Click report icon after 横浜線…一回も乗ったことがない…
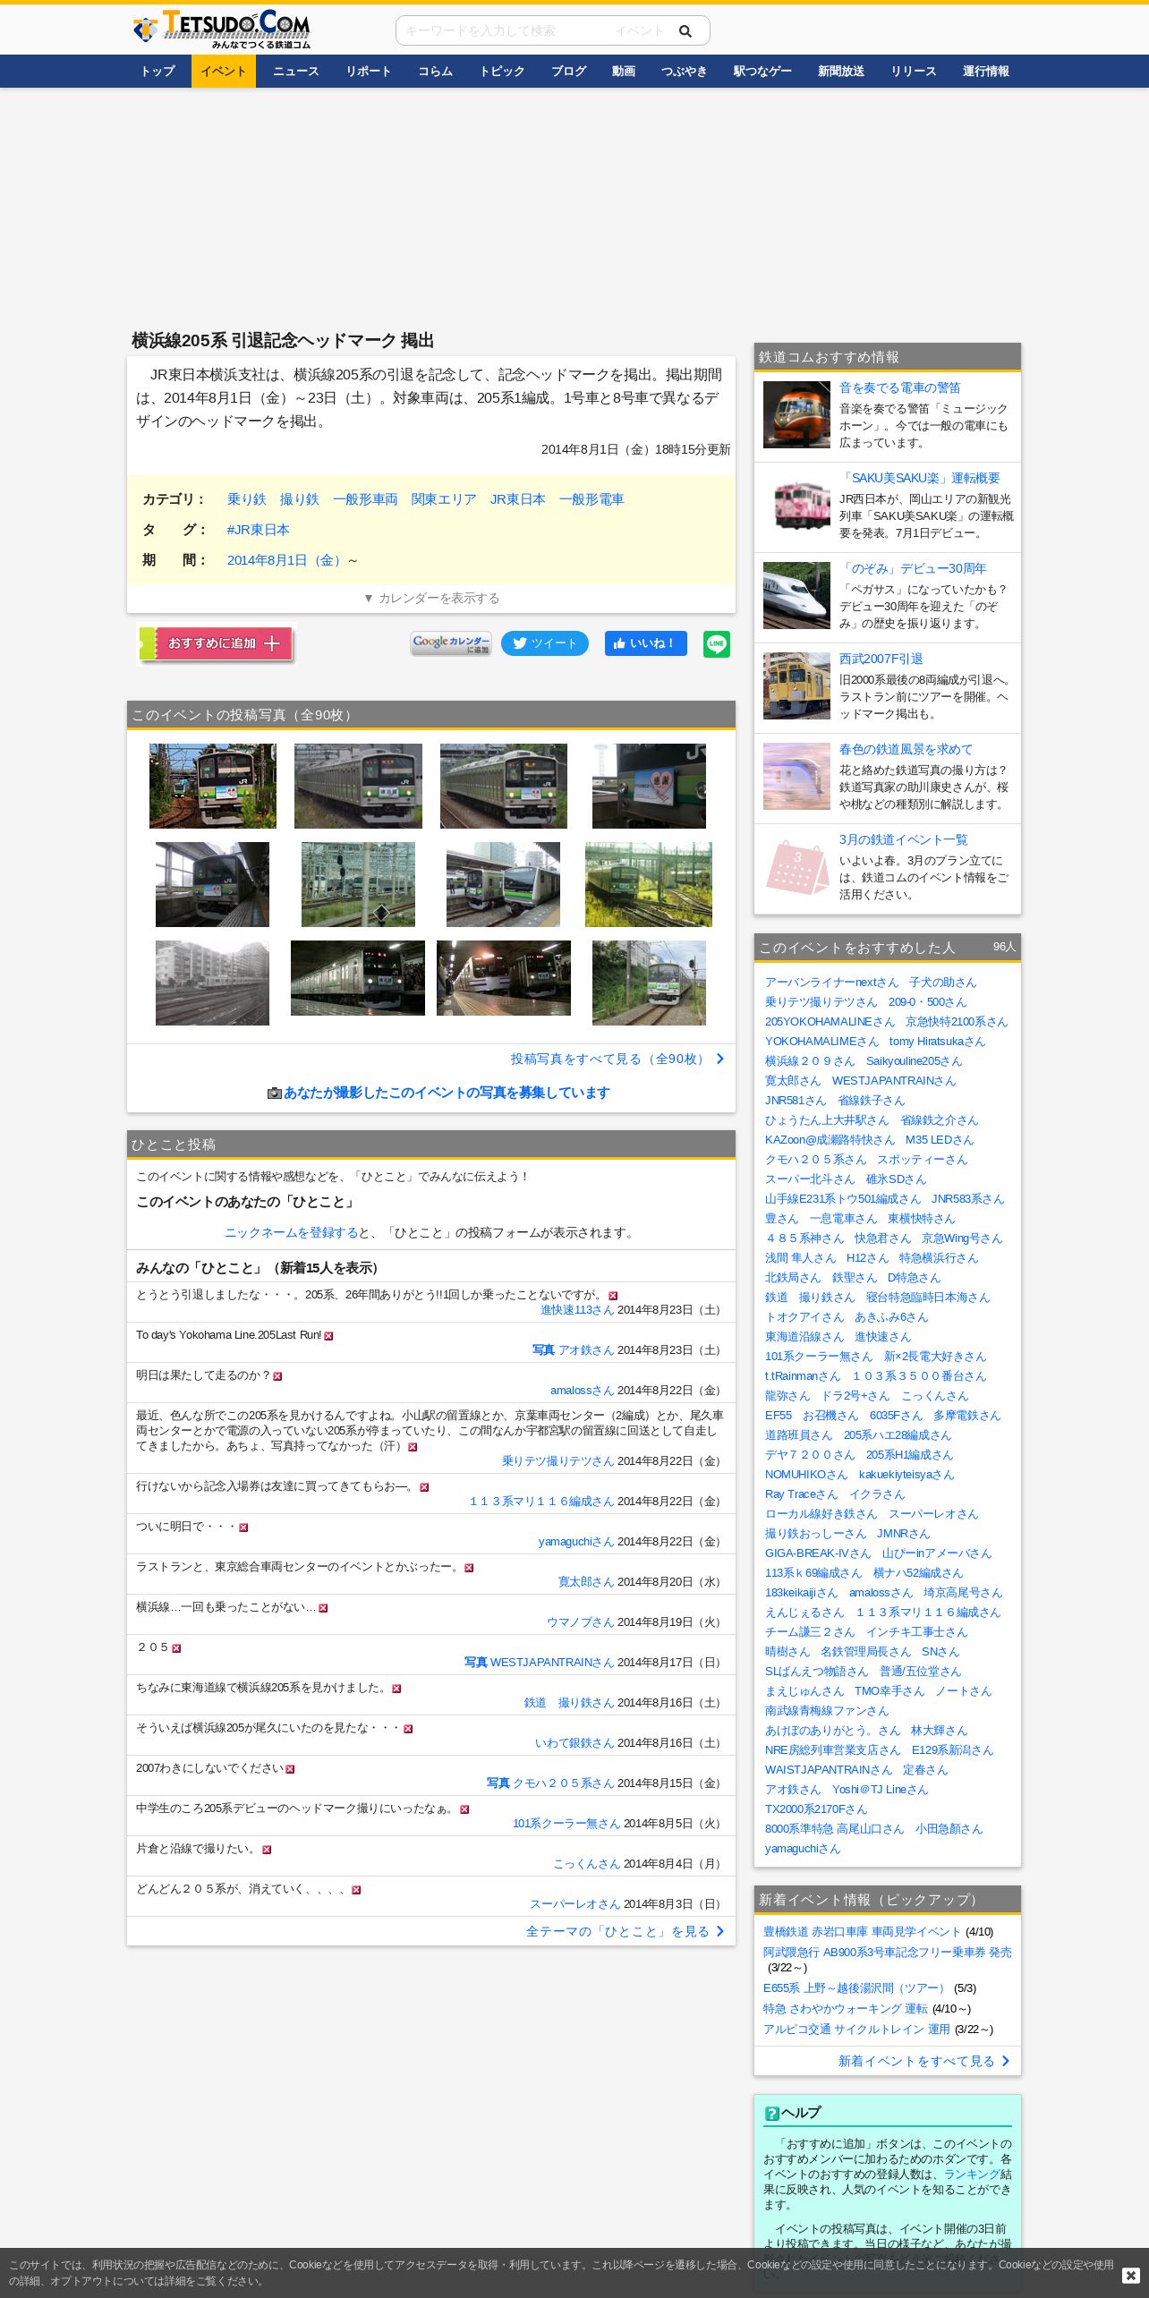1149x2298 pixels. 323,1608
